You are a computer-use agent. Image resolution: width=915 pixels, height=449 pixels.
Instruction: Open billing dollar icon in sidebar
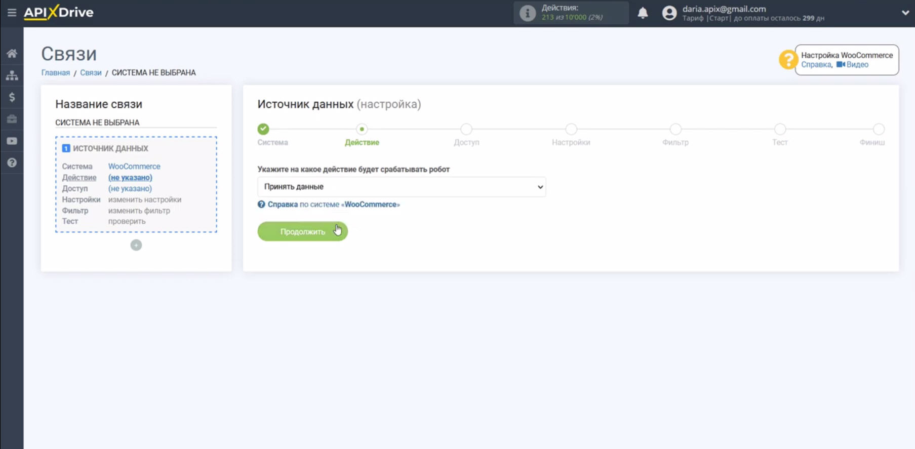click(12, 97)
